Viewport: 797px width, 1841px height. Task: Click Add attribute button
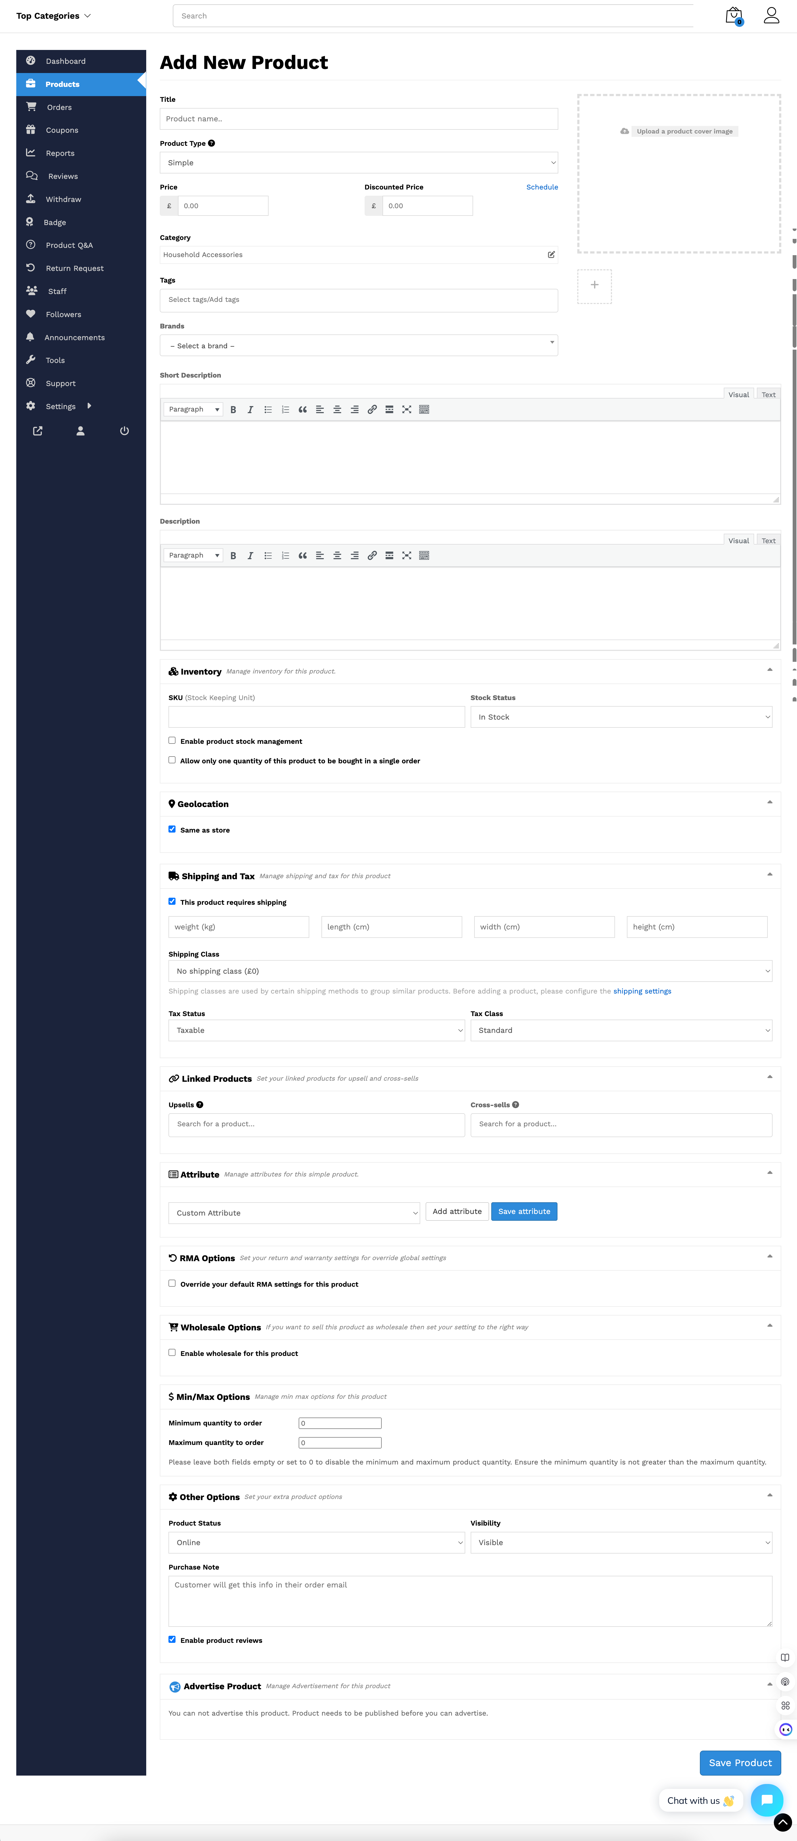click(457, 1211)
